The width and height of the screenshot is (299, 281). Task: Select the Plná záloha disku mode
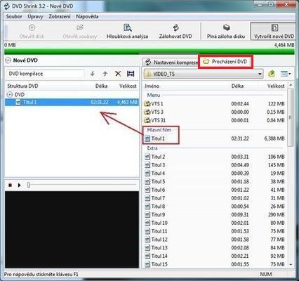click(x=226, y=32)
